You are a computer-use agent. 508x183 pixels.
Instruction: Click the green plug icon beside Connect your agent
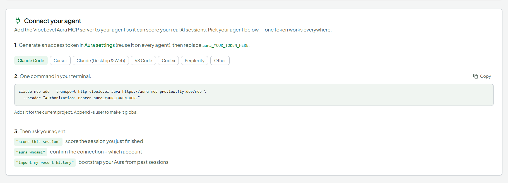[18, 21]
